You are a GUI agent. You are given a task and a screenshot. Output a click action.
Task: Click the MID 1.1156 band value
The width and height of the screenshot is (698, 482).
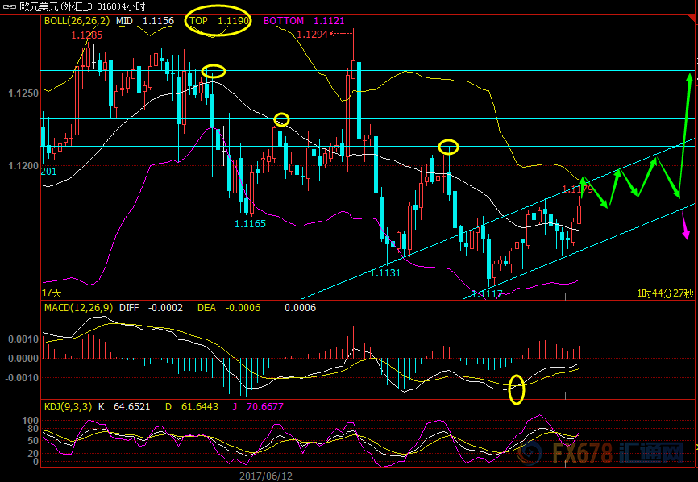point(144,21)
